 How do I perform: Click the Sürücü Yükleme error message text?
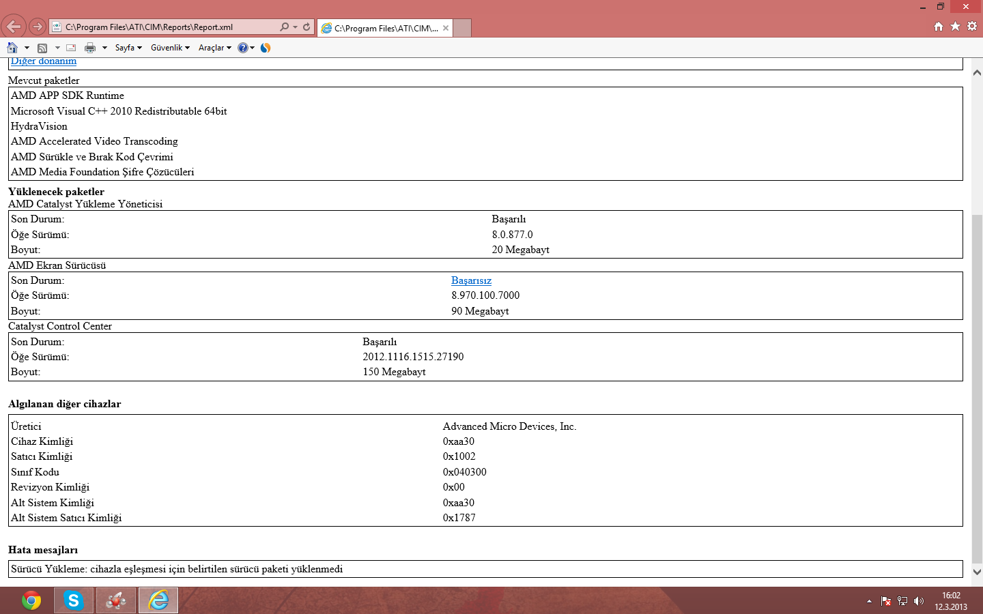(x=177, y=569)
